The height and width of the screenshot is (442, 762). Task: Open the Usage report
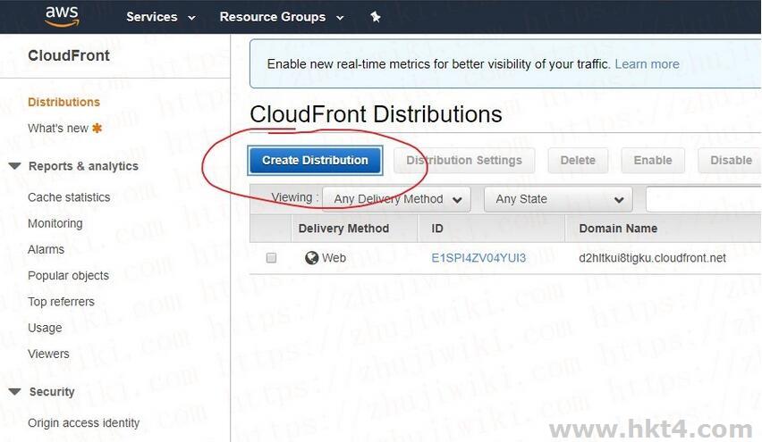45,328
